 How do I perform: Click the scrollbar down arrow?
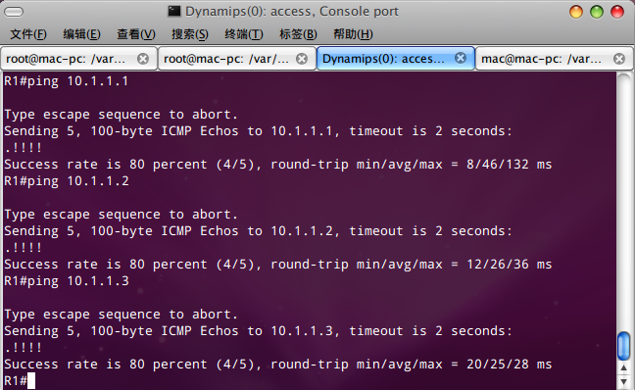click(x=623, y=382)
